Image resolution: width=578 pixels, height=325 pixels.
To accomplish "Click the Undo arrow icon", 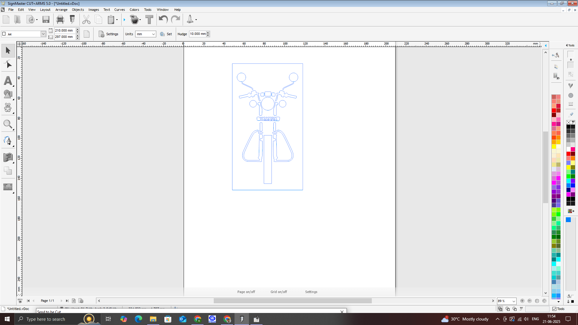I will (x=163, y=20).
